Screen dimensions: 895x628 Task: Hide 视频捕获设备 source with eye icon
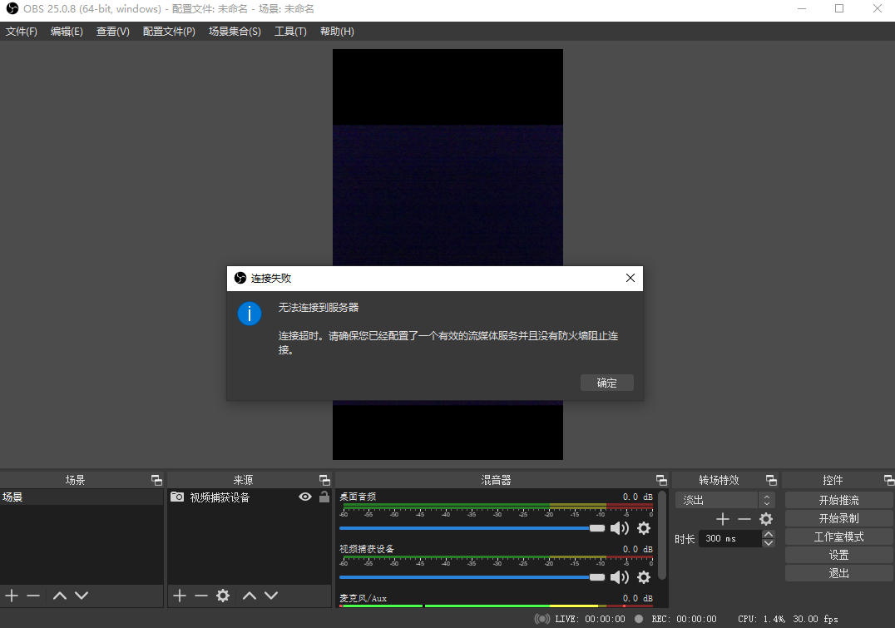[305, 497]
